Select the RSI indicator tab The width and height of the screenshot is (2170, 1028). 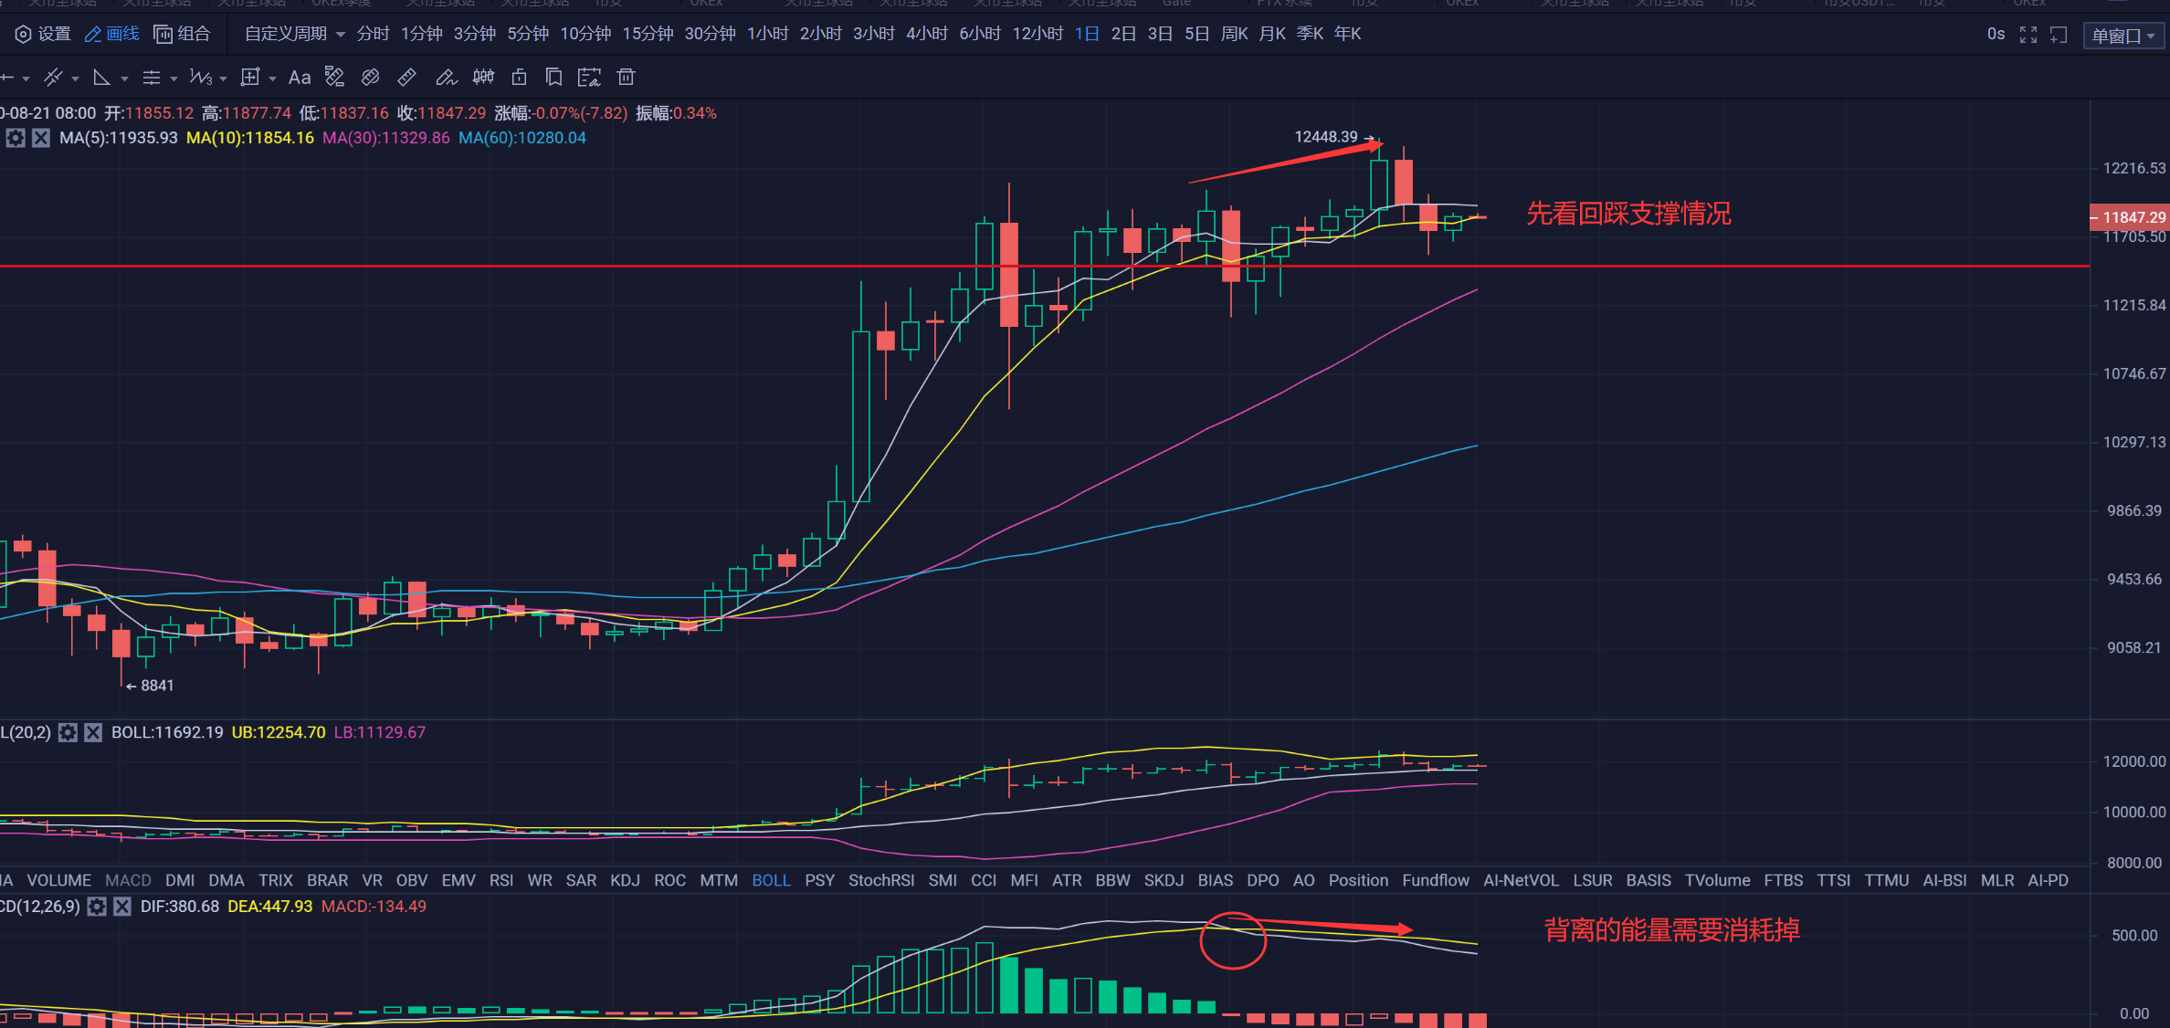[x=501, y=880]
